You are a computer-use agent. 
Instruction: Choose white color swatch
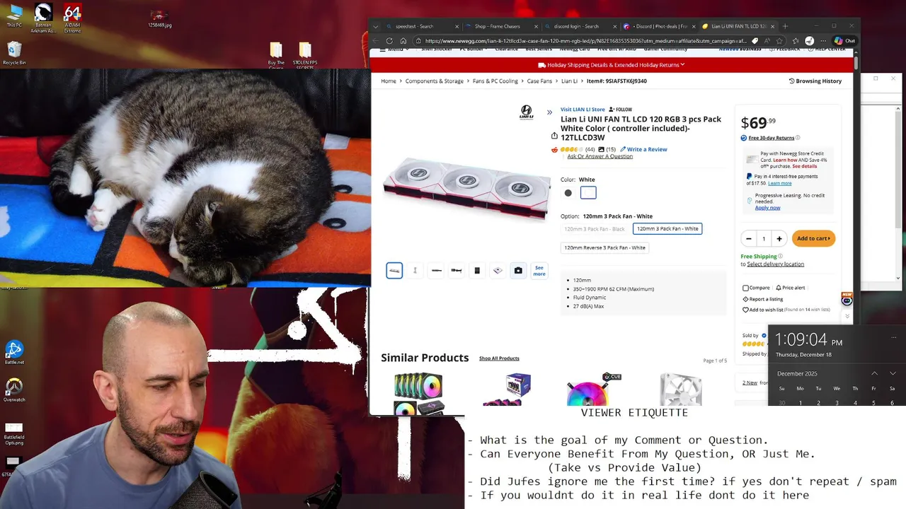click(x=588, y=193)
